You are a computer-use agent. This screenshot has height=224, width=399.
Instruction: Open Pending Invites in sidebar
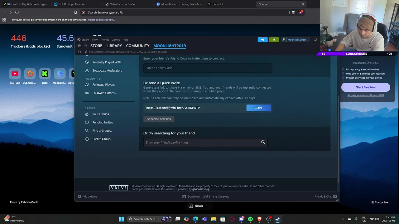pyautogui.click(x=102, y=123)
